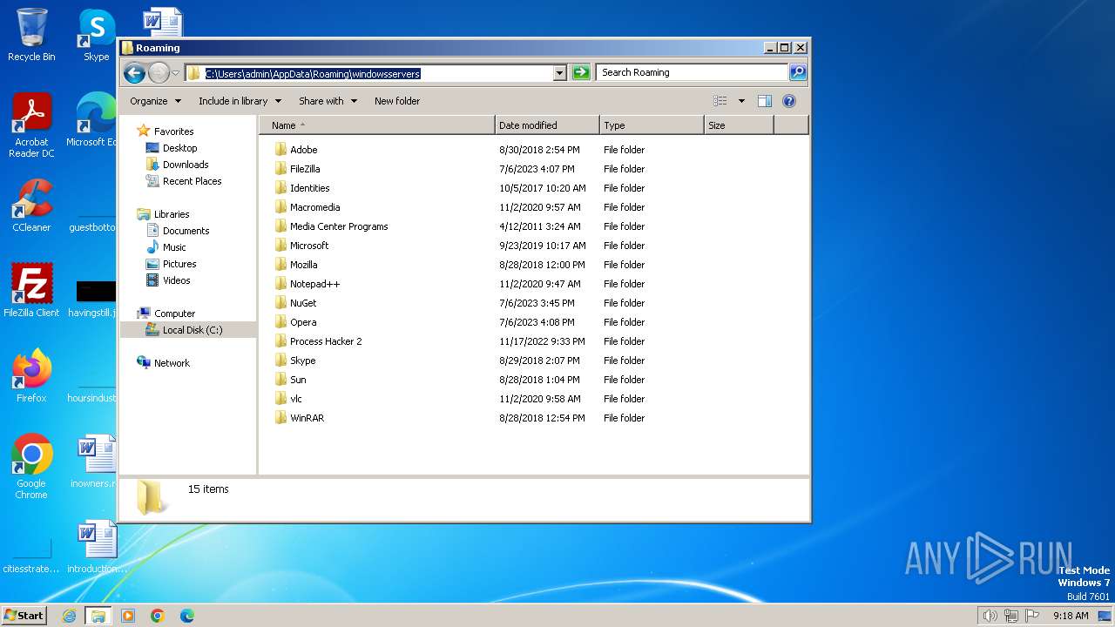Click the Google Chrome desktop icon
The width and height of the screenshot is (1115, 627).
[x=31, y=467]
